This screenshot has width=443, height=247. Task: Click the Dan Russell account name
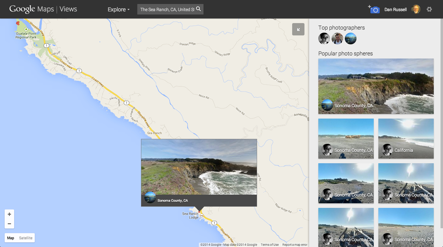396,10
